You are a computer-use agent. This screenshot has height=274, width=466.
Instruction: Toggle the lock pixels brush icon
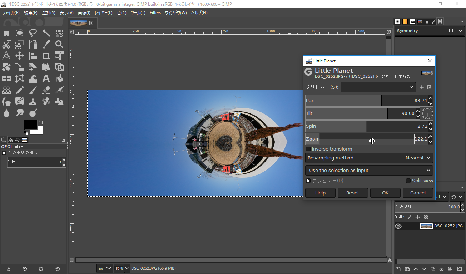pos(409,217)
